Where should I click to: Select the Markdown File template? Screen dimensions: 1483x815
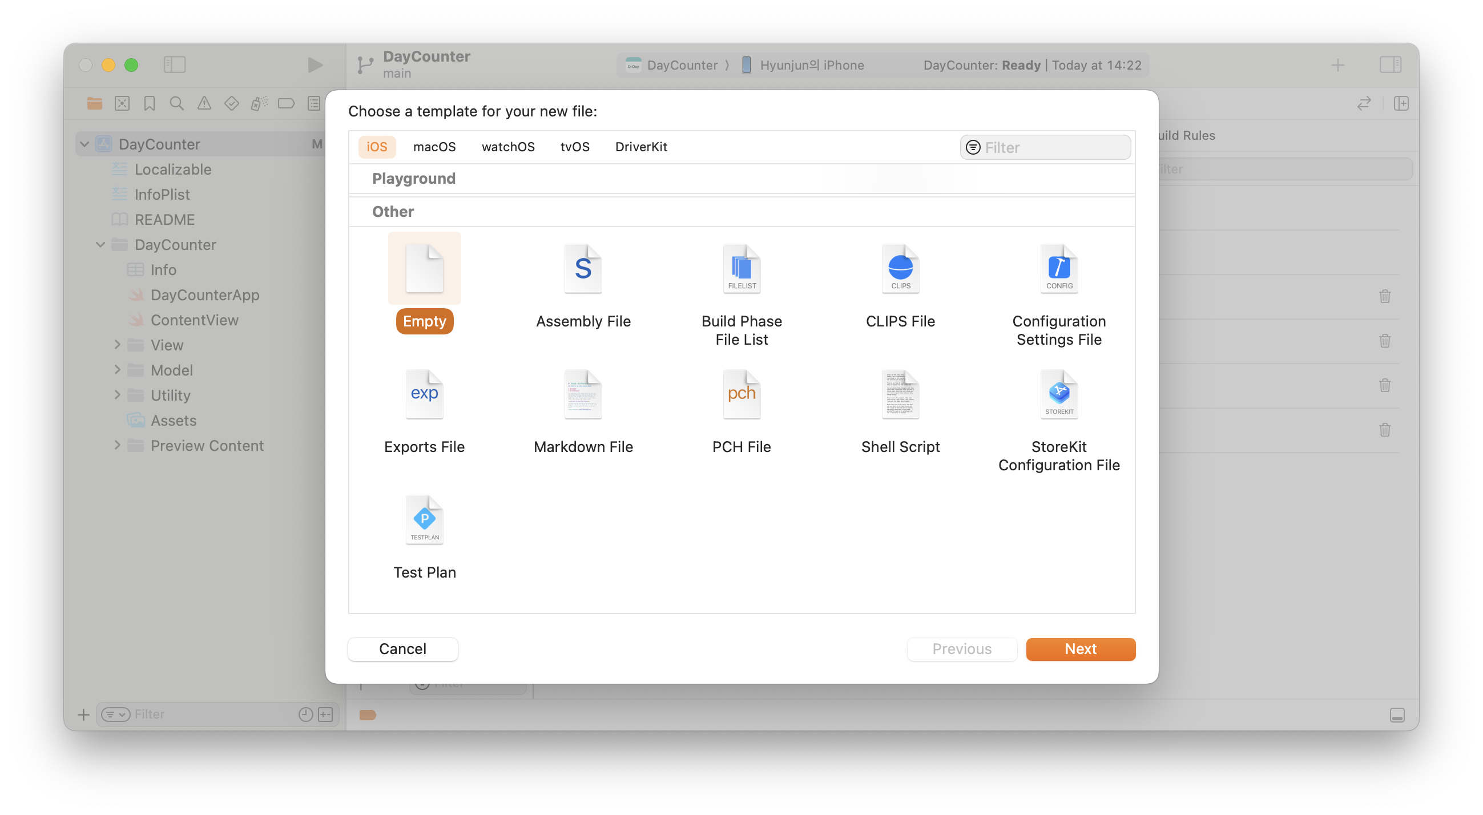point(583,395)
